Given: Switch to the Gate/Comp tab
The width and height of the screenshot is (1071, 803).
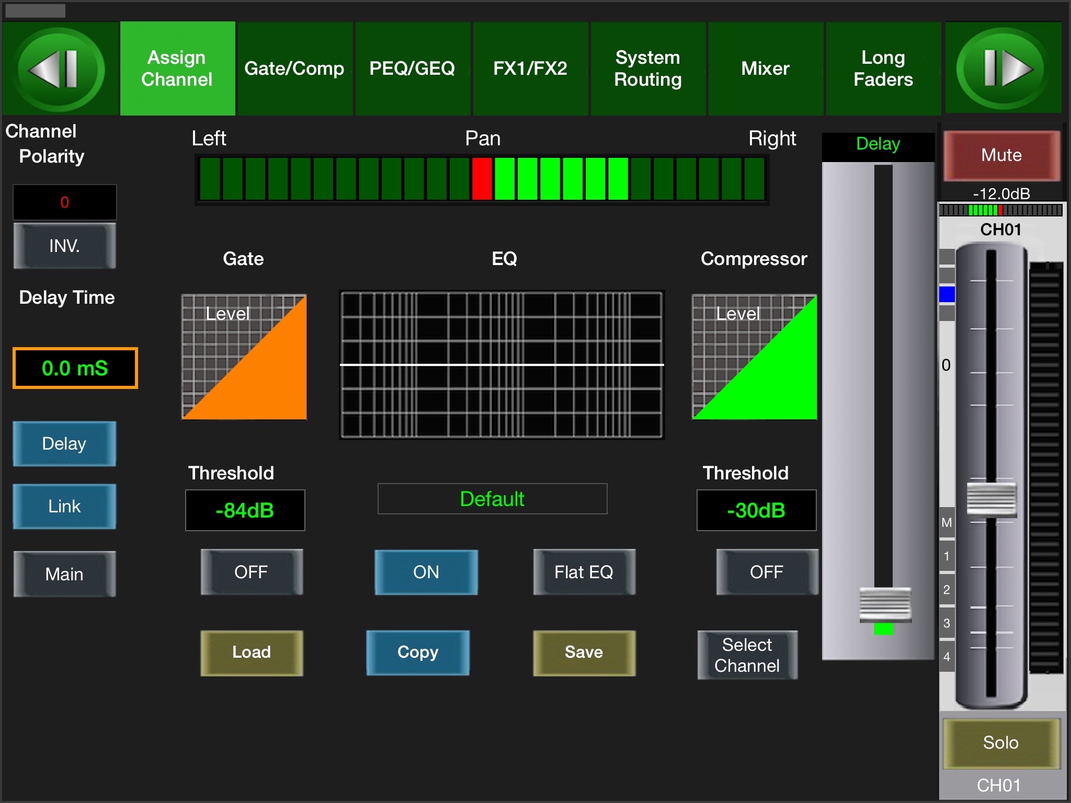Looking at the screenshot, I should (294, 68).
